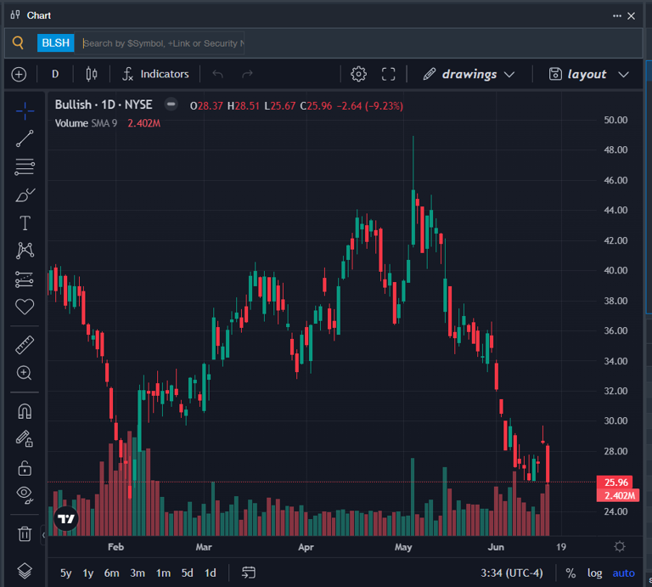The width and height of the screenshot is (652, 587).
Task: Toggle log scale
Action: tap(594, 573)
